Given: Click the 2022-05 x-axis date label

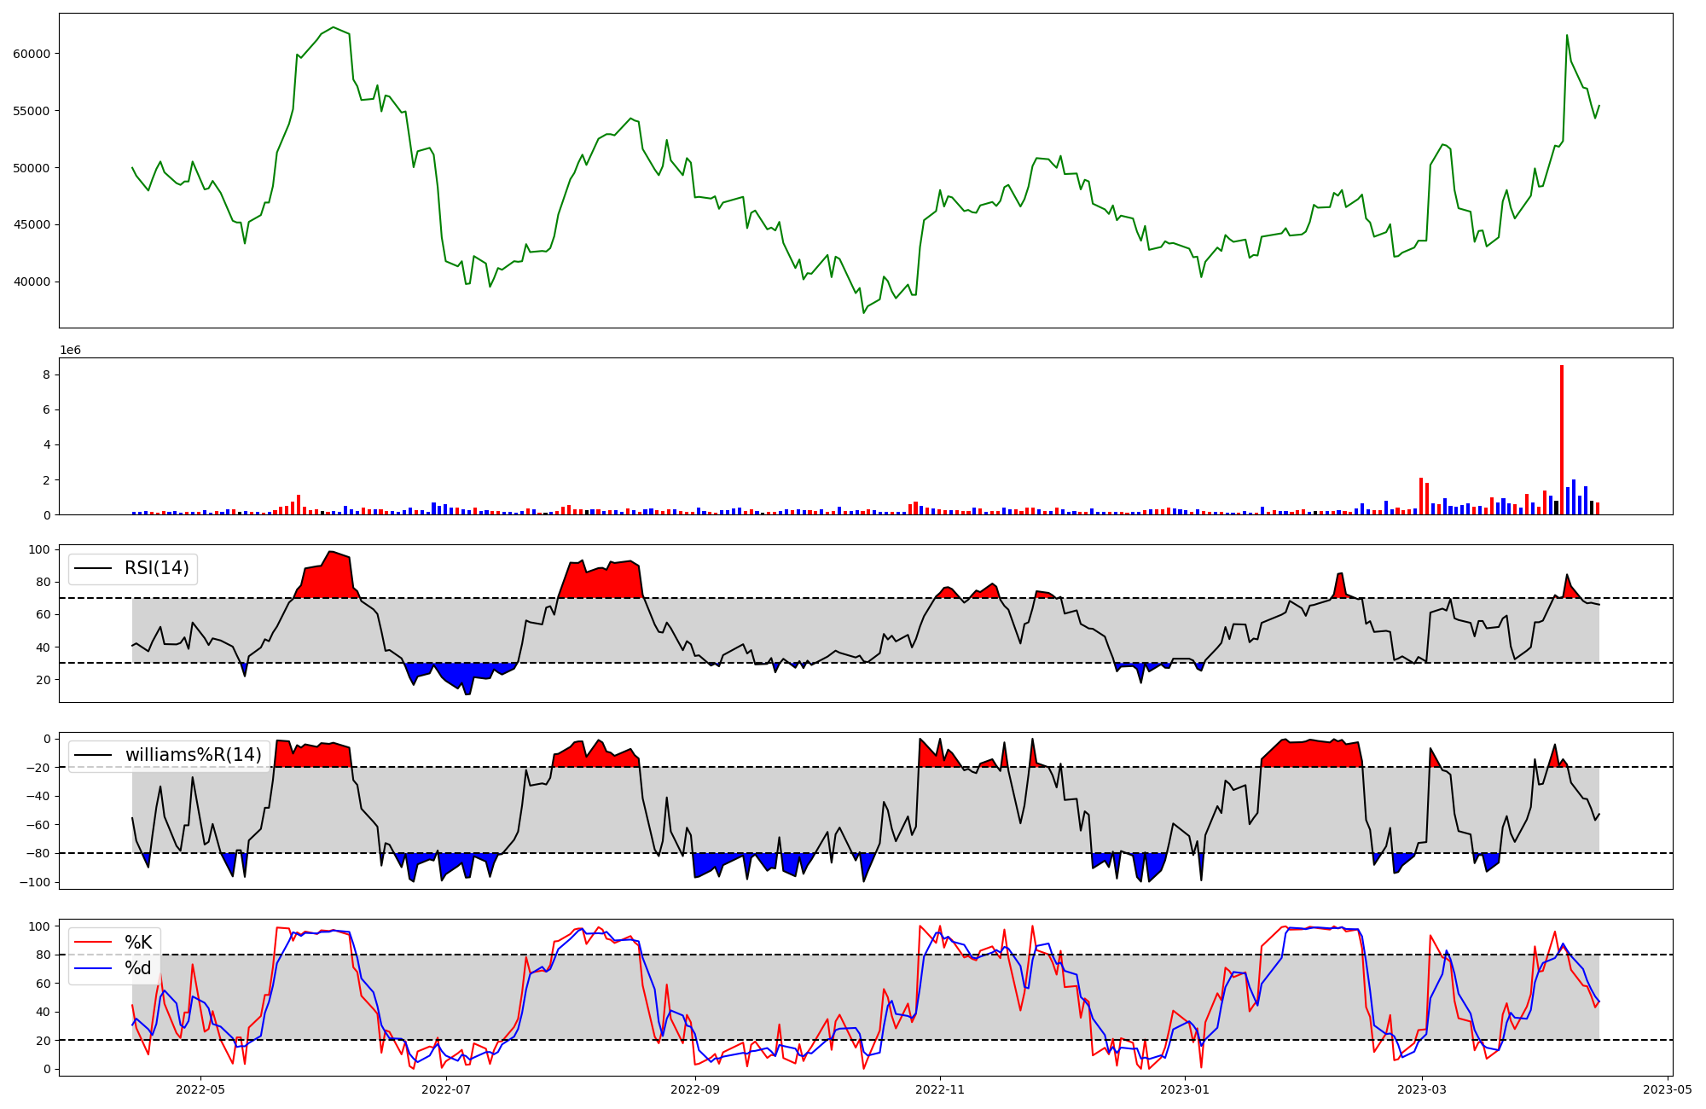Looking at the screenshot, I should tap(200, 1089).
